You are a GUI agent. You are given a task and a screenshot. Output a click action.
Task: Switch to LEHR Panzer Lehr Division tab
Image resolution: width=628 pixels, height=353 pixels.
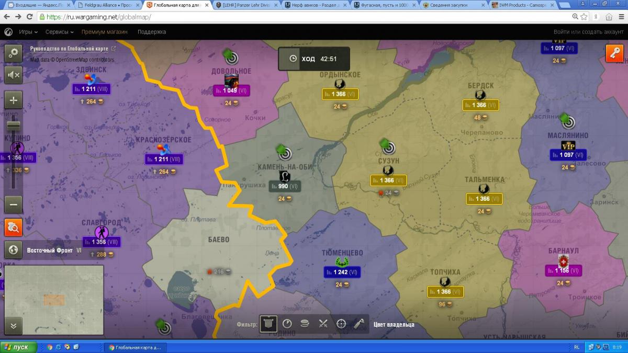coord(246,5)
